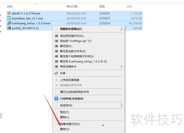The height and width of the screenshot is (133, 184).
Task: Click the archive icon beside 解压到 iLanGuang_Setup_1.2.2.4\ (E)
Action: coord(56,61)
